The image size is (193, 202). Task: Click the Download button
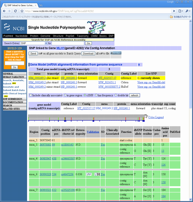coord(88,54)
